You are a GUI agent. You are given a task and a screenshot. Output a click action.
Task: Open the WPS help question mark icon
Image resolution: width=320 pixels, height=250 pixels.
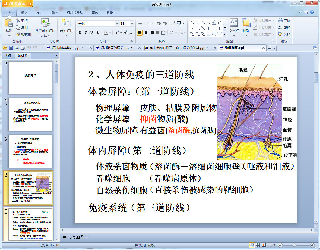[312, 12]
